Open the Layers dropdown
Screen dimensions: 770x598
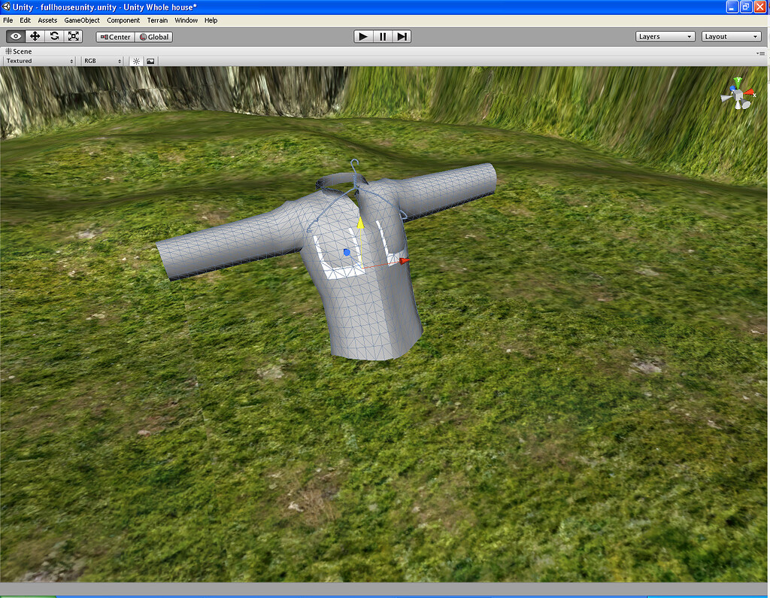[665, 36]
